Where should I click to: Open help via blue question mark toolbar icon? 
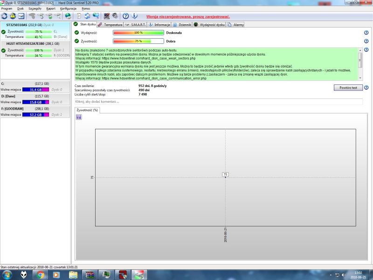coord(125,16)
